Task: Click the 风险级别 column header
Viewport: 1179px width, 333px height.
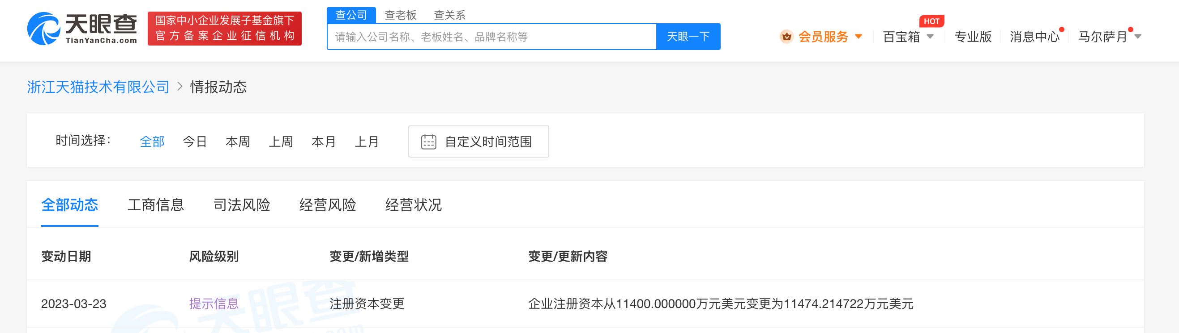Action: pyautogui.click(x=214, y=256)
